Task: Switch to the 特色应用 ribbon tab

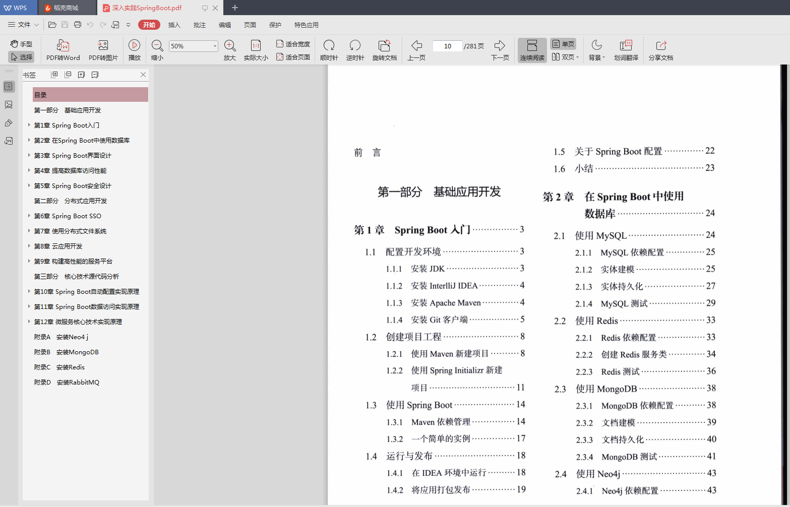Action: (x=306, y=25)
